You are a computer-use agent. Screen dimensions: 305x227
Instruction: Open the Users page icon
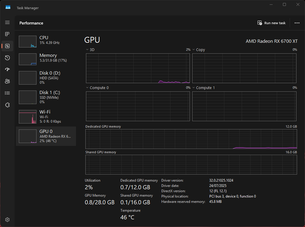coord(7,81)
